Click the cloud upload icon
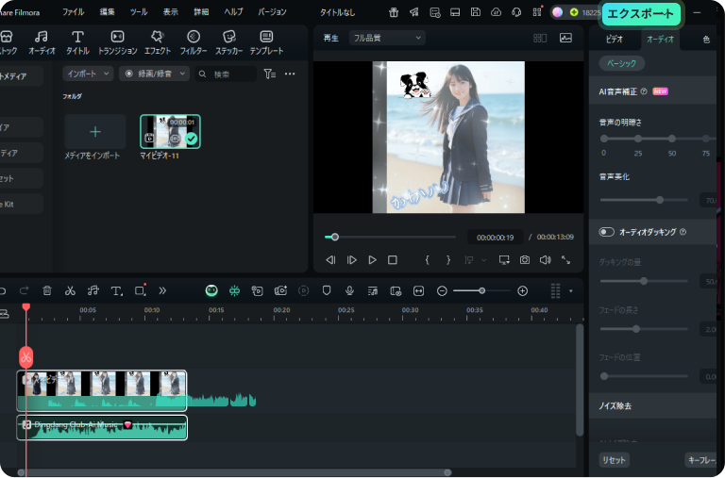 click(x=496, y=12)
